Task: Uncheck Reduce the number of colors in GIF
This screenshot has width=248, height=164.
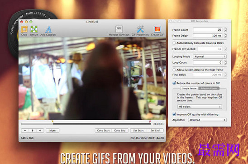Action: 174,83
